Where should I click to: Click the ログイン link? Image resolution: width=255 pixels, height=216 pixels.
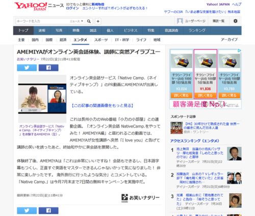pyautogui.click(x=72, y=8)
